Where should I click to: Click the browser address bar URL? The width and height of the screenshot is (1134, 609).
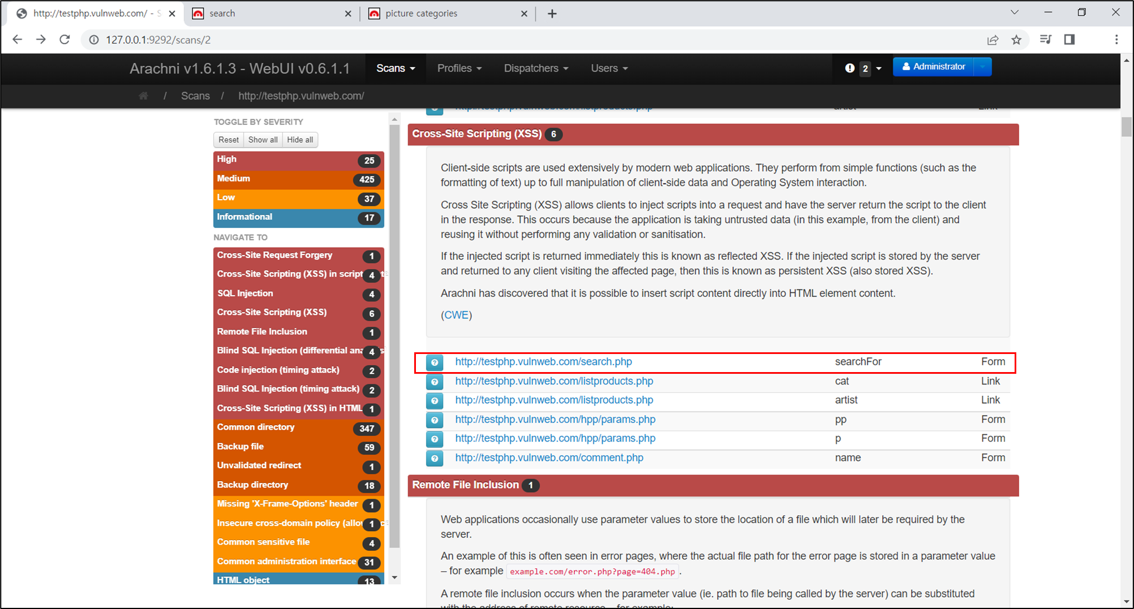click(x=158, y=40)
